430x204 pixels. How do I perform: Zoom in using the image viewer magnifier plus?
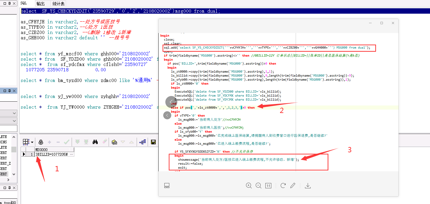pyautogui.click(x=249, y=185)
